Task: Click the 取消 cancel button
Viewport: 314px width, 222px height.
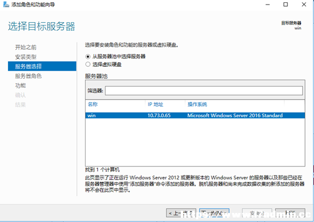Action: pyautogui.click(x=290, y=213)
